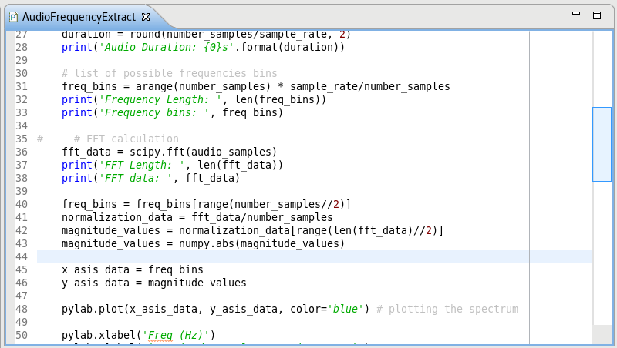
Task: Click line number 48 in gutter
Action: point(22,309)
